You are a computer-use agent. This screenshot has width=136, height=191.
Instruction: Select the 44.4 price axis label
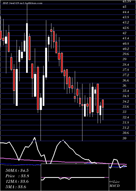(x=126, y=12)
